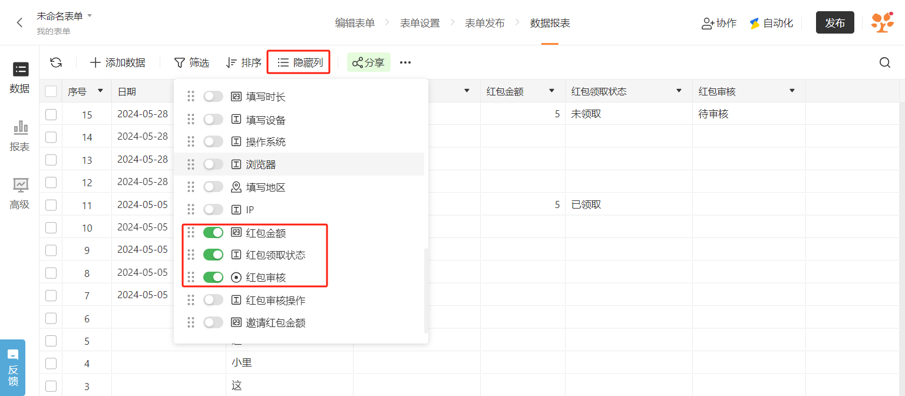Click the column list scrollbar

click(425, 291)
